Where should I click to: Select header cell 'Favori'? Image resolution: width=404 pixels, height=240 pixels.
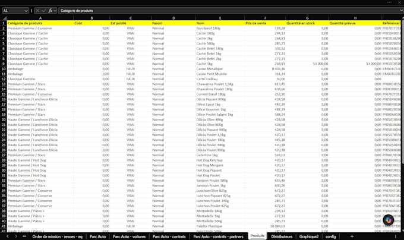(x=173, y=23)
